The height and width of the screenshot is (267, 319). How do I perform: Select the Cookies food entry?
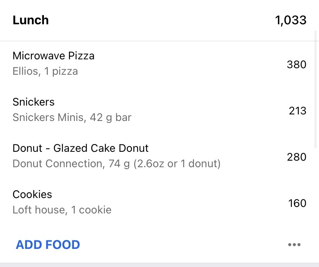tap(159, 202)
